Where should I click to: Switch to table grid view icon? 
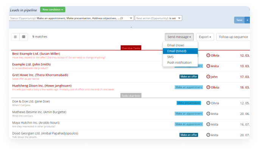[23, 37]
